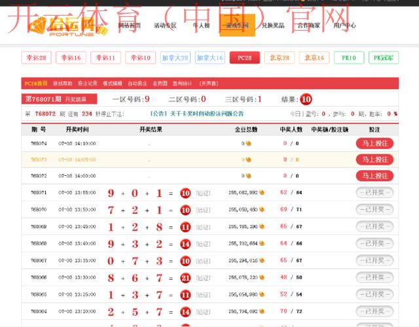The image size is (419, 327).
Task: Click gold bean icon in row 768074
Action: (249, 143)
